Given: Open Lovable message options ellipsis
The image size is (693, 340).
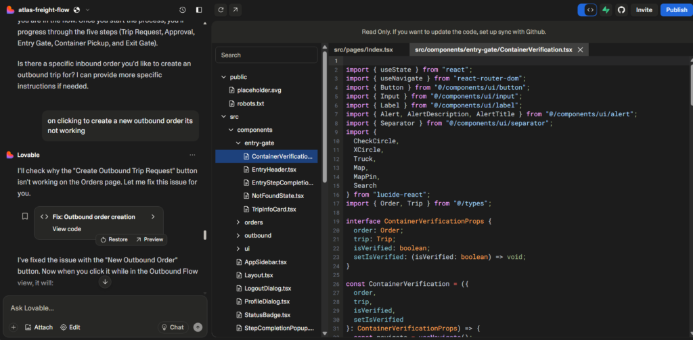Looking at the screenshot, I should [192, 155].
